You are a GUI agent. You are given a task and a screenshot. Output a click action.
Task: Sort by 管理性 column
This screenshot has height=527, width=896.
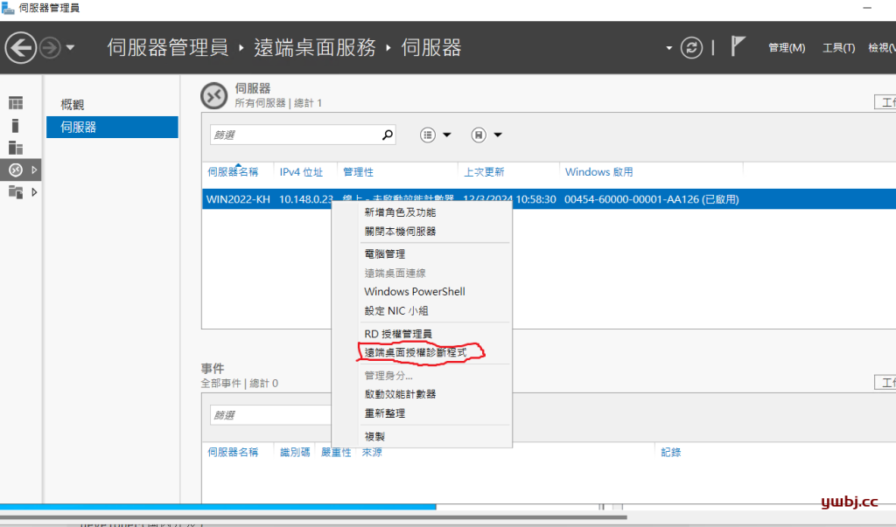click(358, 172)
